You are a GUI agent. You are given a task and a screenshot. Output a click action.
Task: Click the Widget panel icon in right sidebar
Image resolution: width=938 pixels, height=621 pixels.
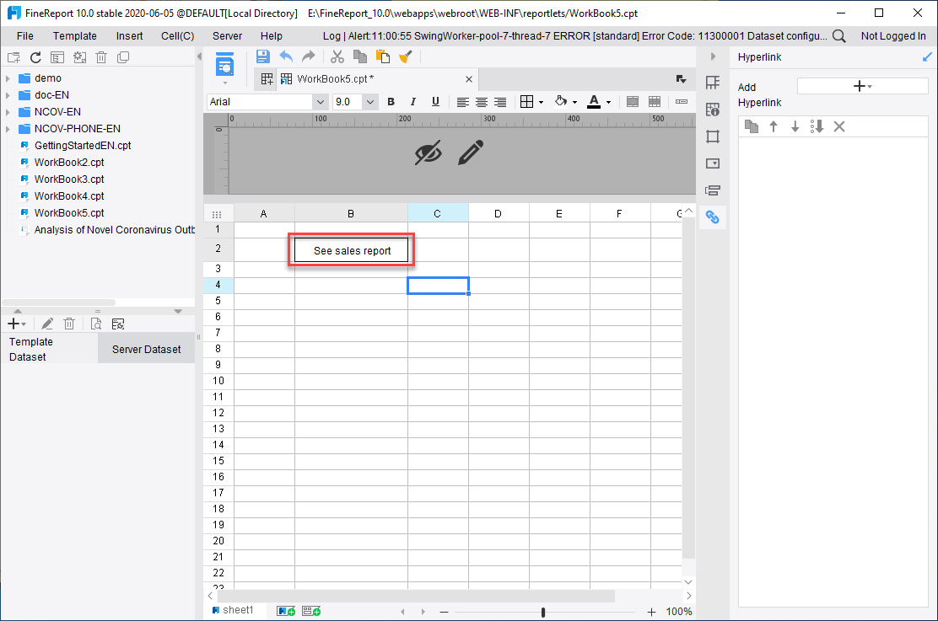point(713,163)
